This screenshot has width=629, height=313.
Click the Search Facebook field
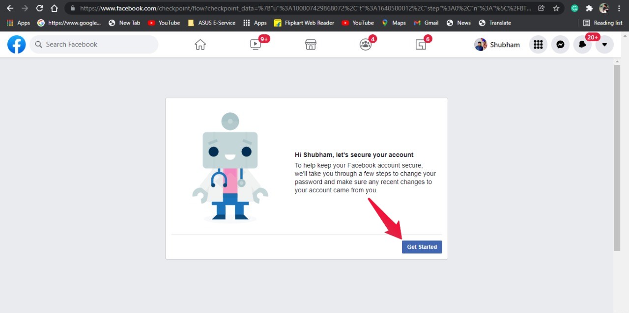coord(94,45)
